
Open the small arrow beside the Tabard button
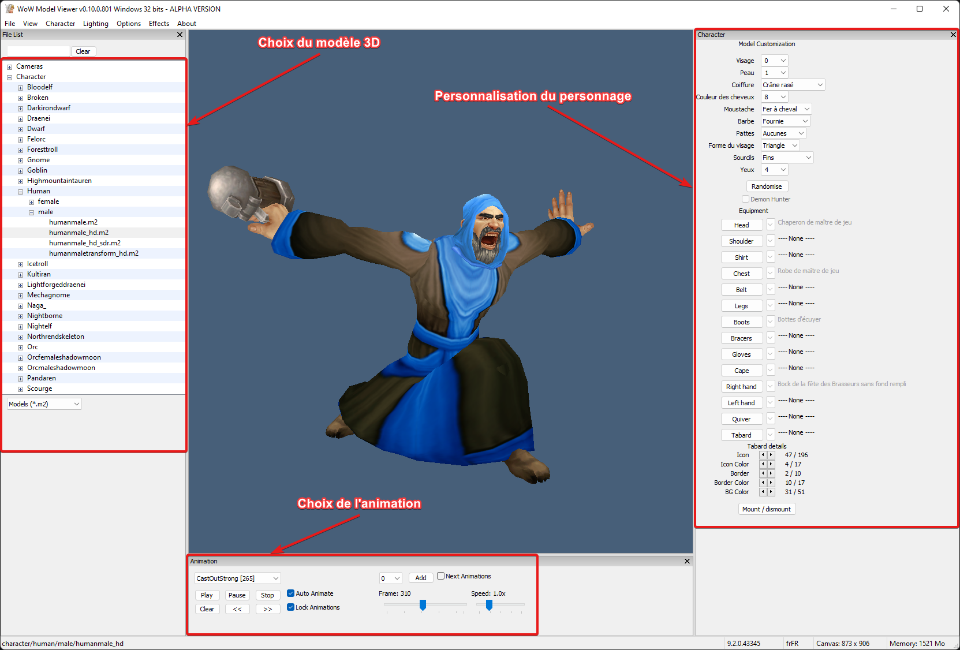(771, 435)
